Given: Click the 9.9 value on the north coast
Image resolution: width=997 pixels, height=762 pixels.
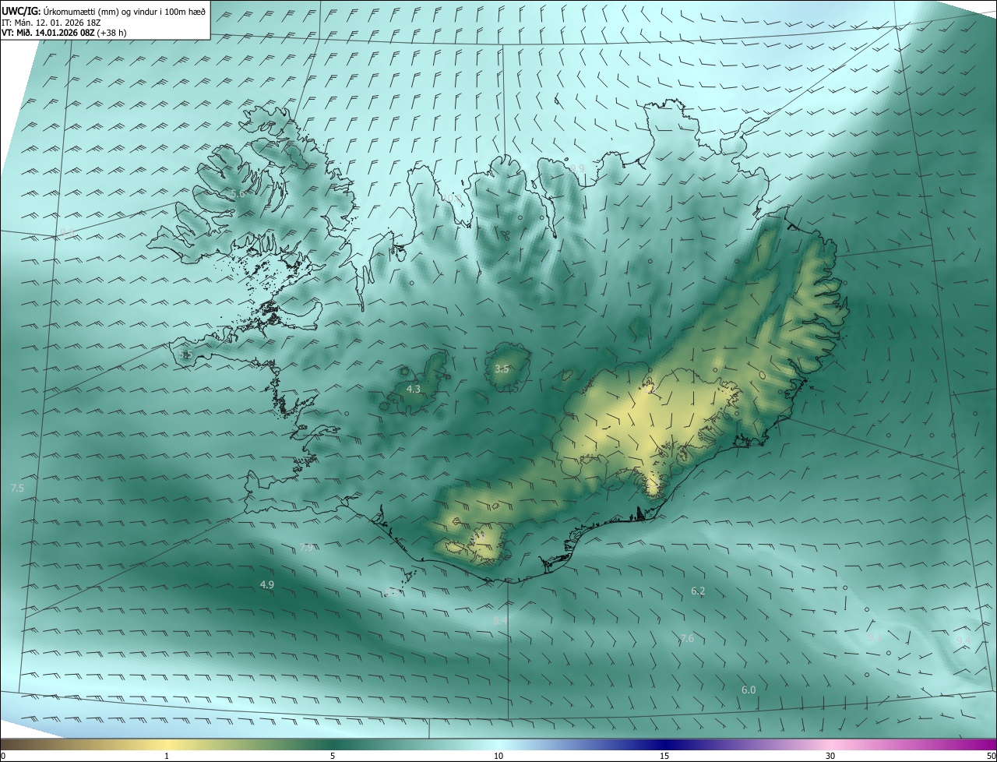Looking at the screenshot, I should pyautogui.click(x=576, y=168).
